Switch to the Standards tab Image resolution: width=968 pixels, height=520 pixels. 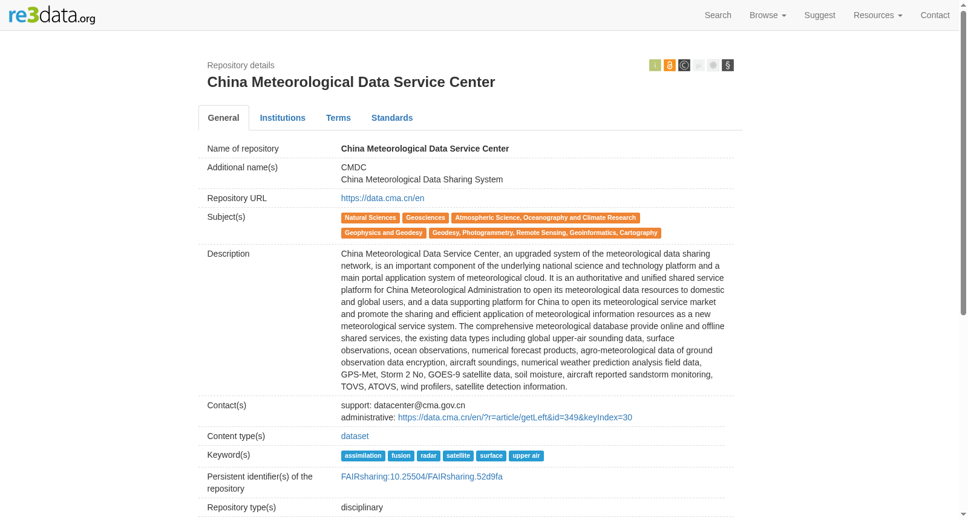coord(392,118)
